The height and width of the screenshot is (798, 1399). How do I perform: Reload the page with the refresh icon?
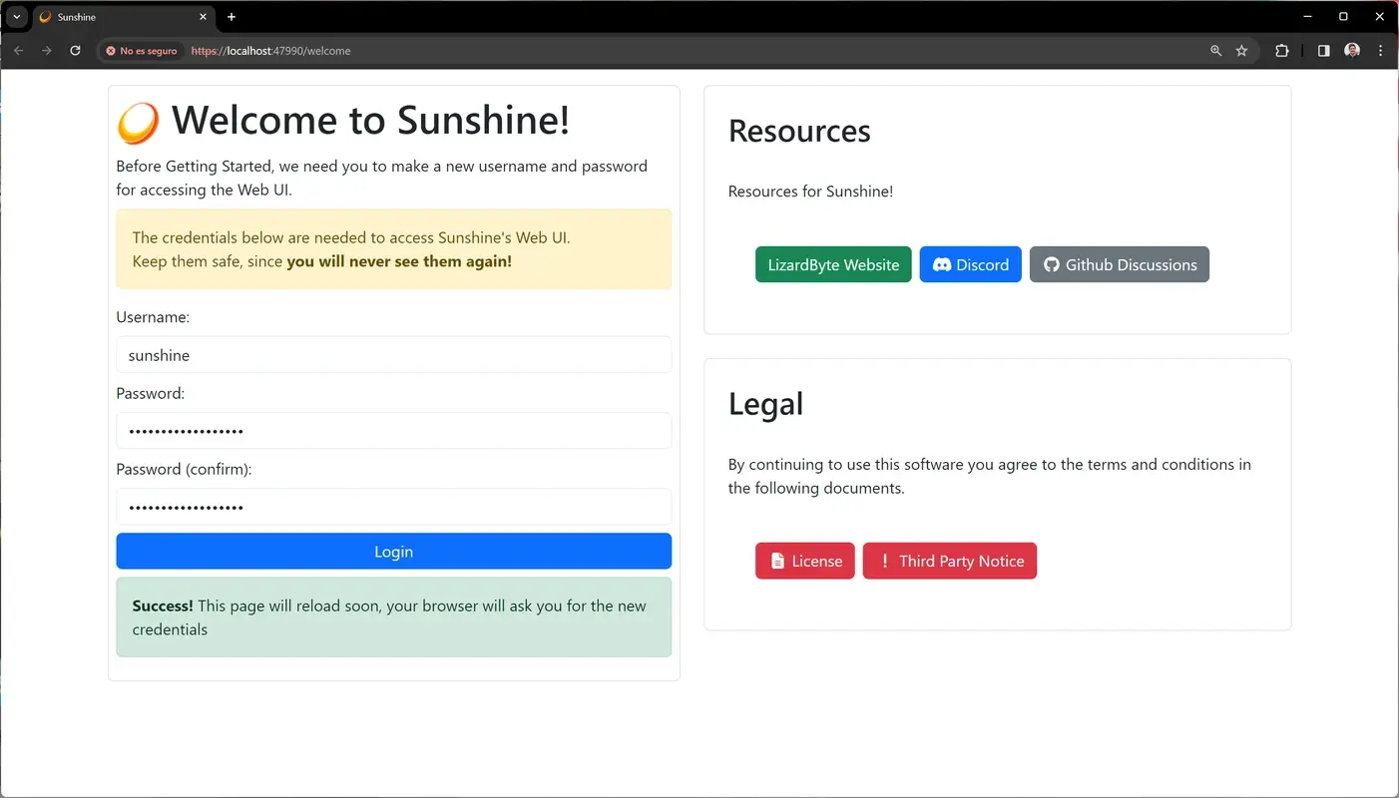coord(75,50)
